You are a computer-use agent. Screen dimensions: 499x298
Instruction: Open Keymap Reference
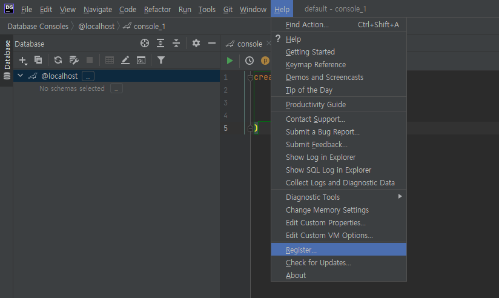tap(339, 64)
